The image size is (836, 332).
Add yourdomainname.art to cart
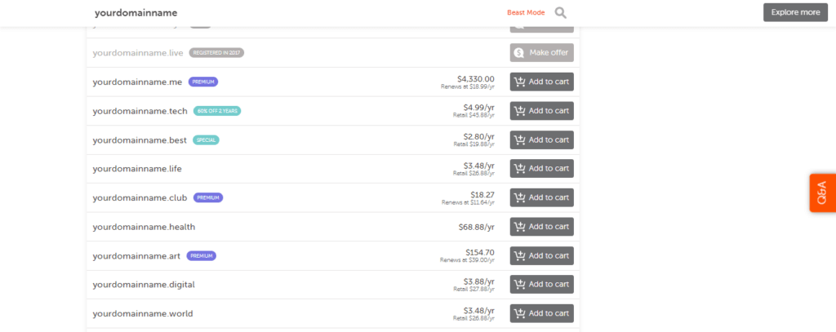pos(541,255)
